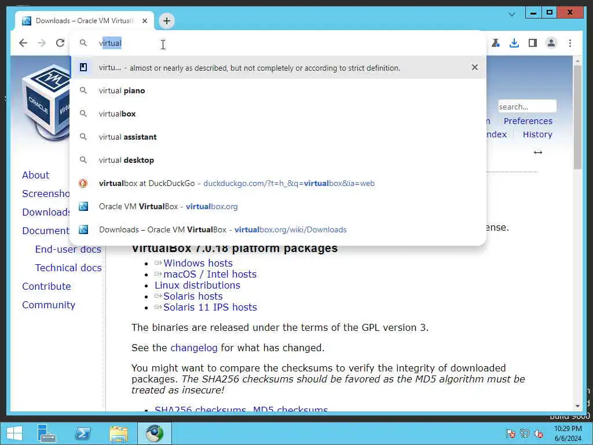Remove the virtu... definition suggestion
593x445 pixels.
point(475,67)
